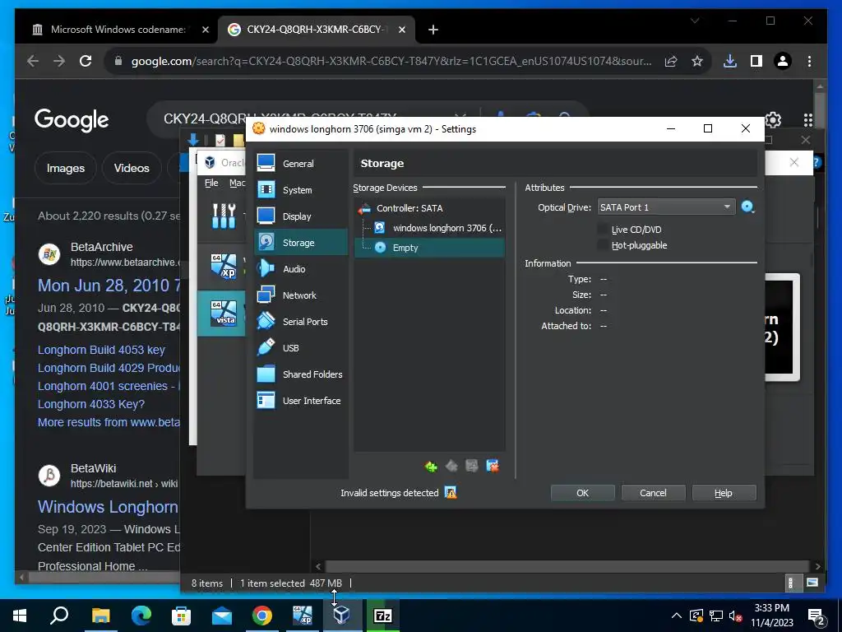Screen dimensions: 842x632
Task: Click the taskbar clock 3:33 PM
Action: pyautogui.click(x=771, y=616)
